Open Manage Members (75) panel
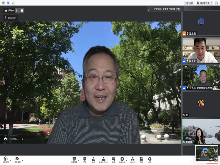220x165 pixels. [103, 159]
